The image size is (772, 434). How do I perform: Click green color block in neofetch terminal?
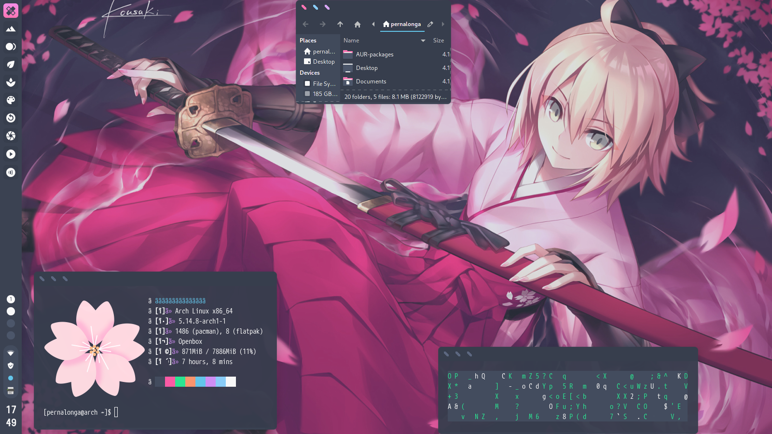180,382
